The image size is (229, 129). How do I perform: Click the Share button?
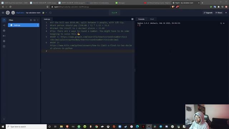click(219, 13)
